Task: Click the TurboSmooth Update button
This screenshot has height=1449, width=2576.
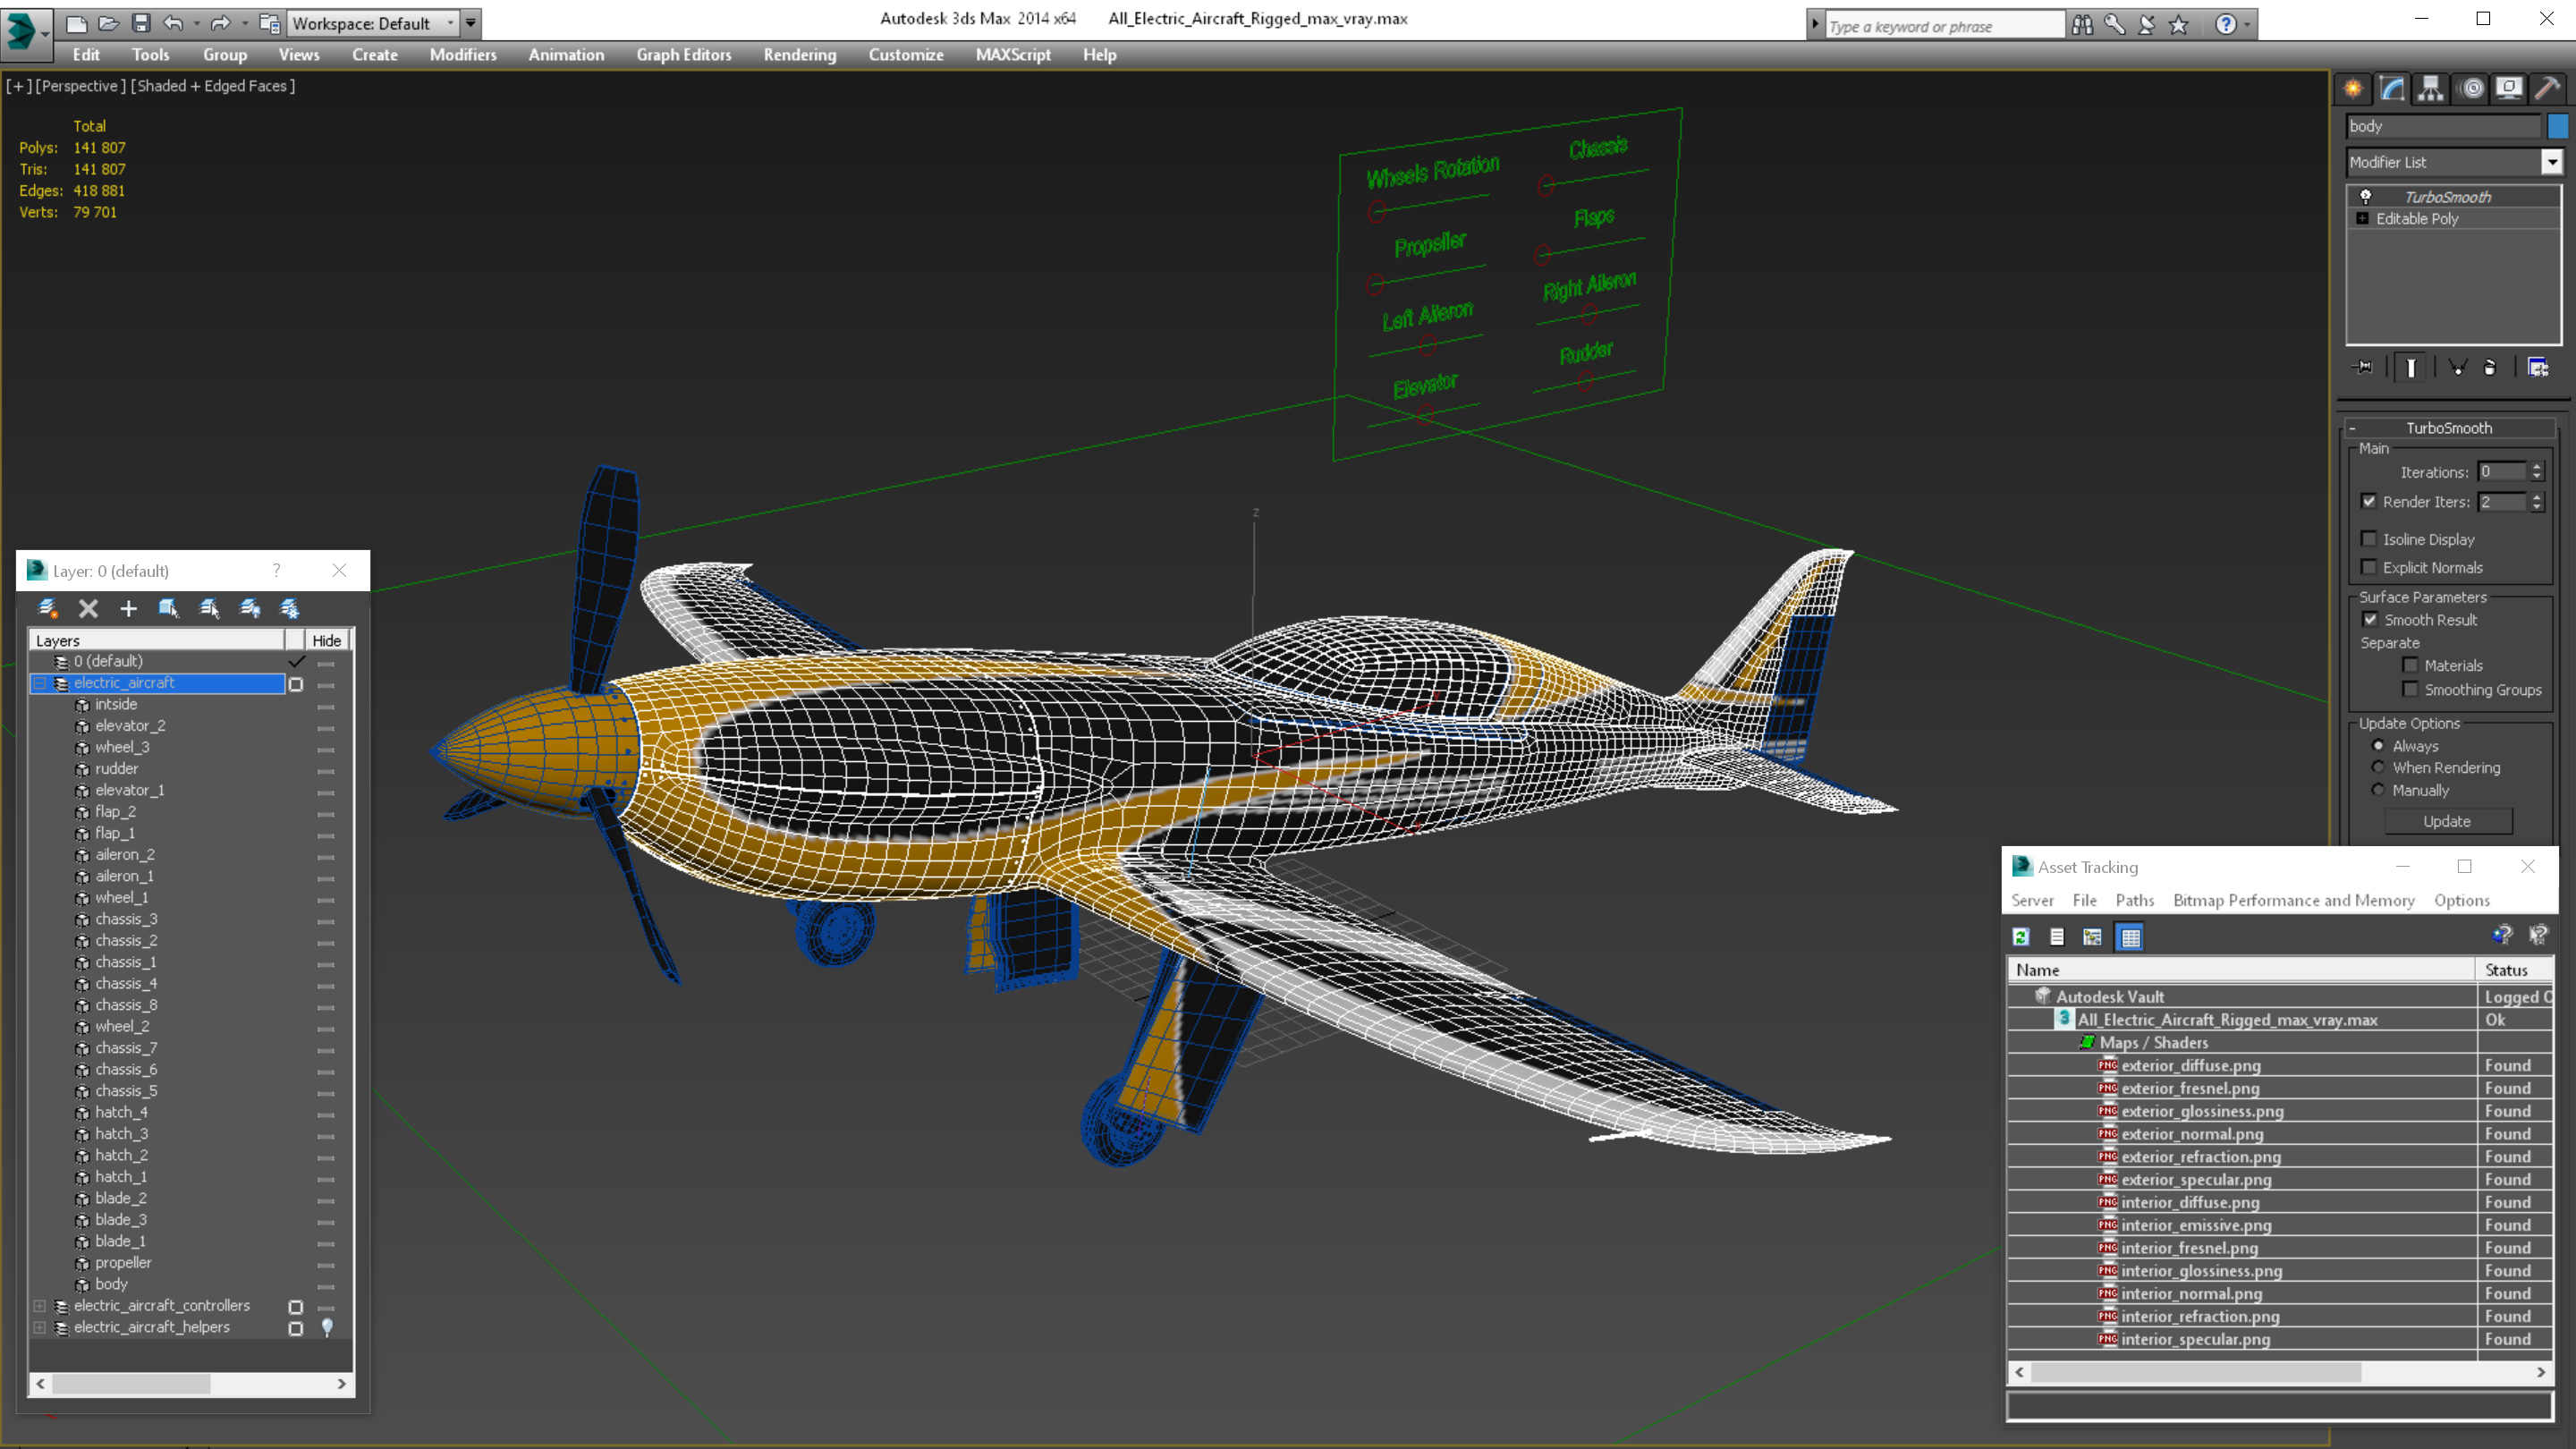Action: click(2447, 821)
